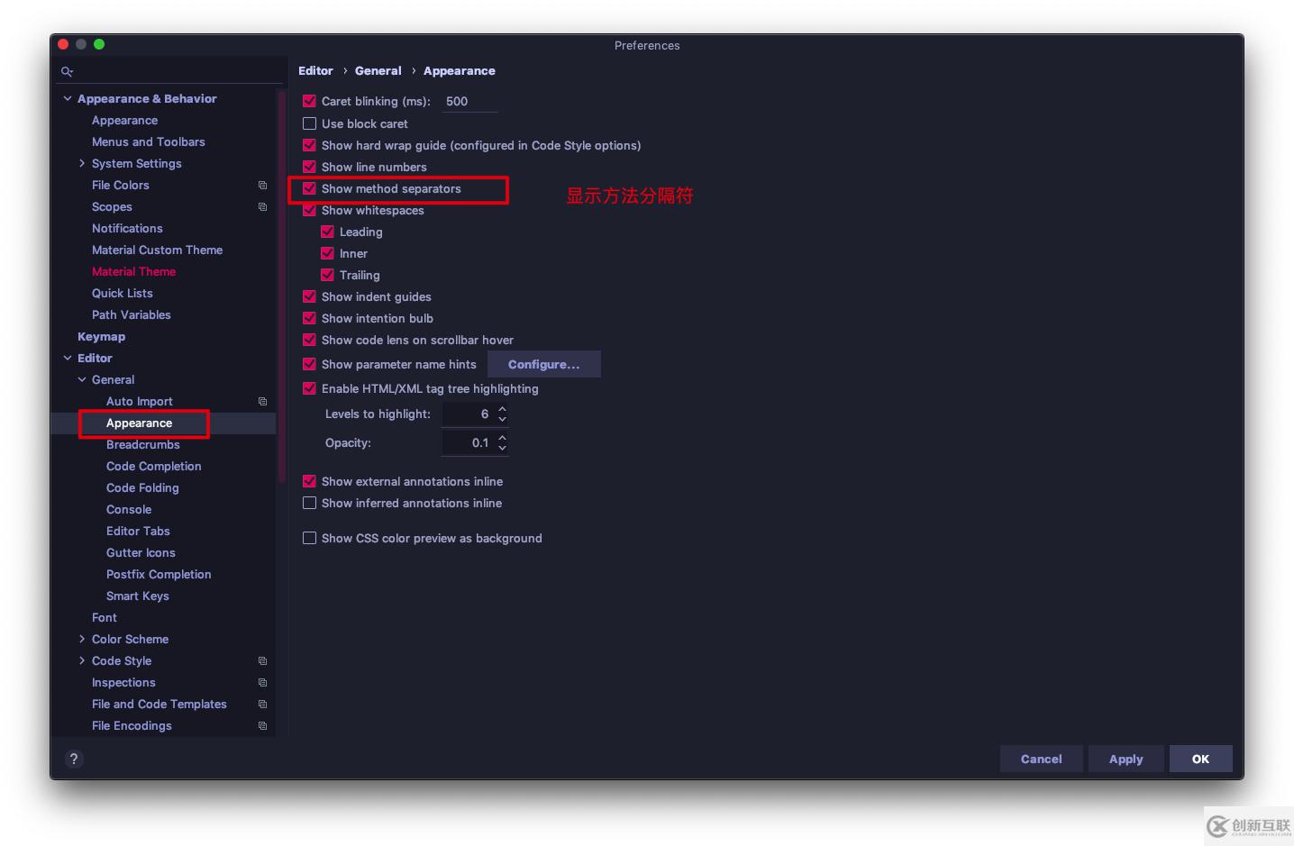Select Notifications settings page
Image resolution: width=1294 pixels, height=846 pixels.
[x=127, y=228]
